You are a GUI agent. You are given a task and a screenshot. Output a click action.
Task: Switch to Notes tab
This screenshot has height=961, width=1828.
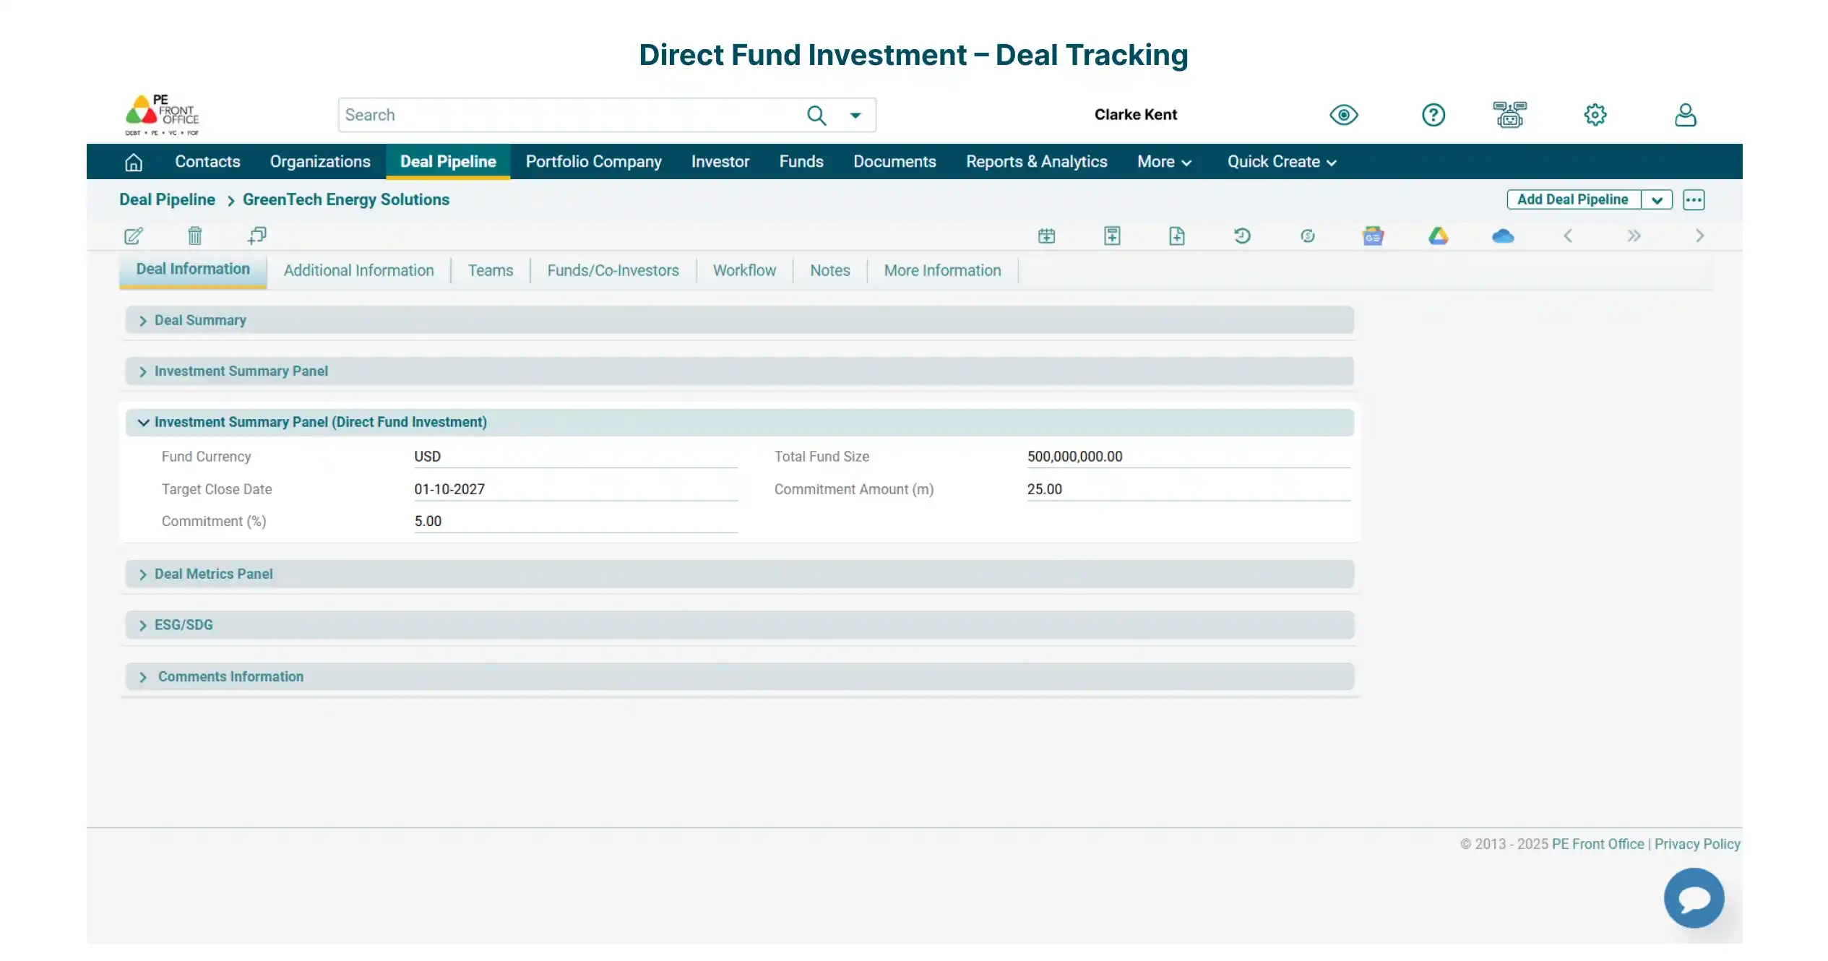829,271
